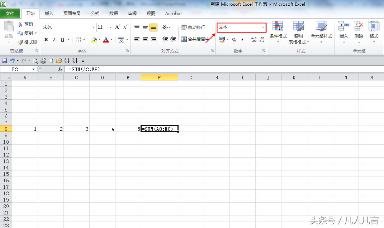The image size is (384, 228).
Task: Toggle Wrap Text (自动换行)
Action: point(193,28)
